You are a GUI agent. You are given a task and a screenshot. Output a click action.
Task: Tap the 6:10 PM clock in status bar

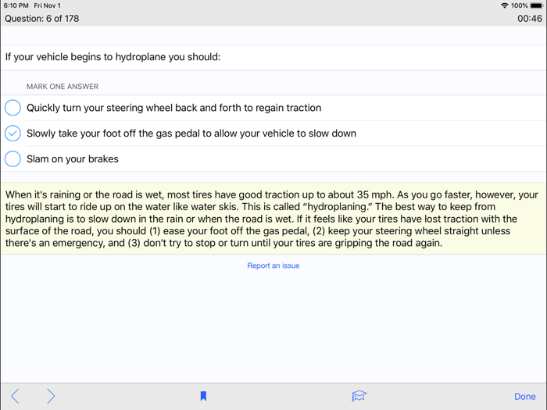pos(16,5)
